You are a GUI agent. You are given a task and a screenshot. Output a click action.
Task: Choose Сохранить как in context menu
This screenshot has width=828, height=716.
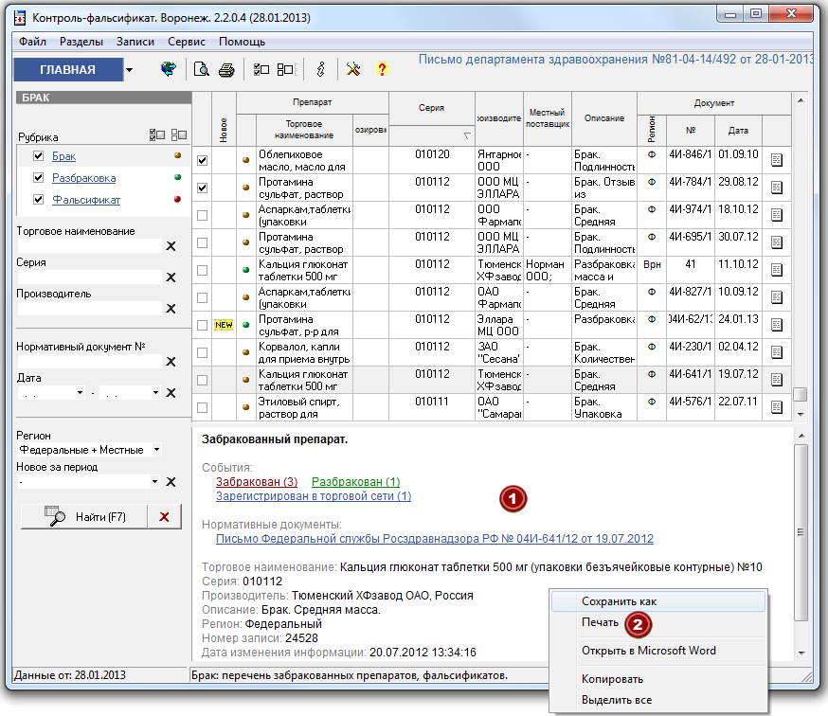pyautogui.click(x=658, y=601)
